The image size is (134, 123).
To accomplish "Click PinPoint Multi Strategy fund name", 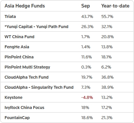I will [27, 67].
